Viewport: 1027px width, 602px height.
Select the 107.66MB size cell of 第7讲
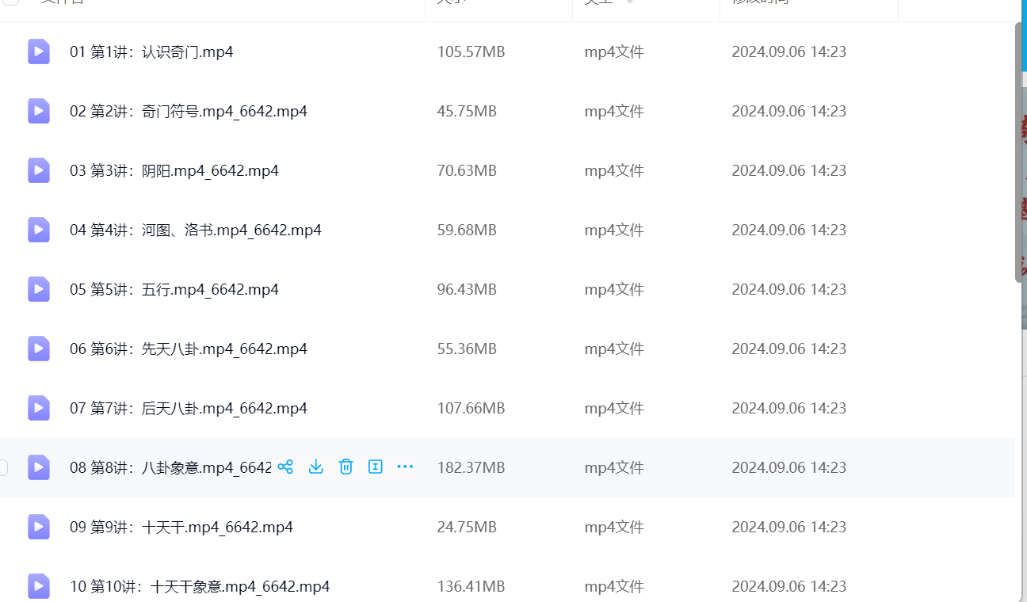point(471,409)
